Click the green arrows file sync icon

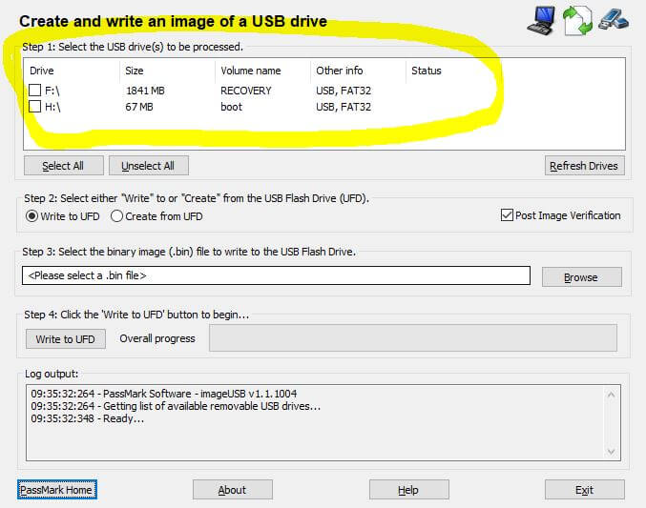[577, 20]
